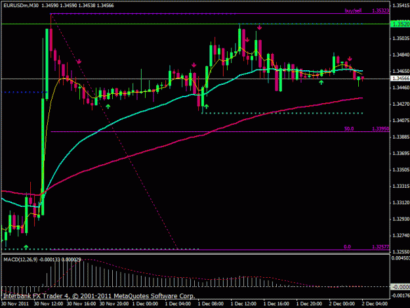The height and width of the screenshot is (308, 410).
Task: Click the 1.33695 price scale value
Action: pyautogui.click(x=401, y=154)
